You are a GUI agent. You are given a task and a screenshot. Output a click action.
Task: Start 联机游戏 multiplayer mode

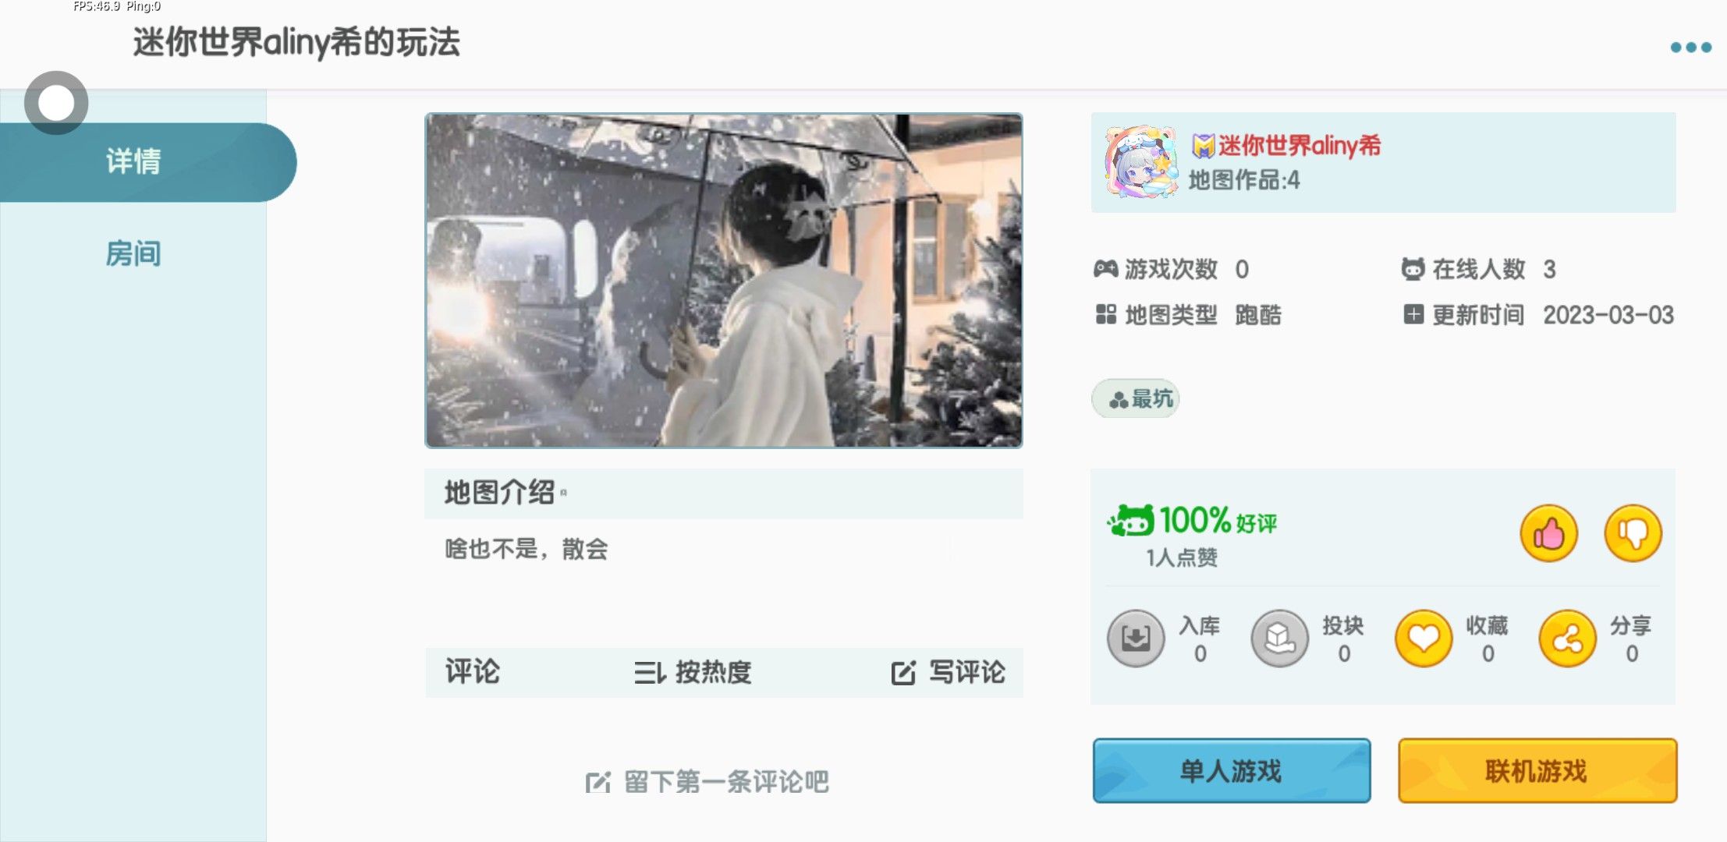[x=1537, y=771]
